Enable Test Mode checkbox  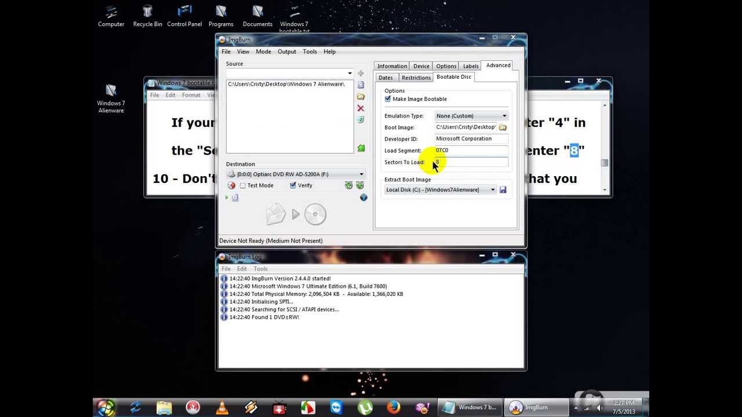[x=243, y=185]
